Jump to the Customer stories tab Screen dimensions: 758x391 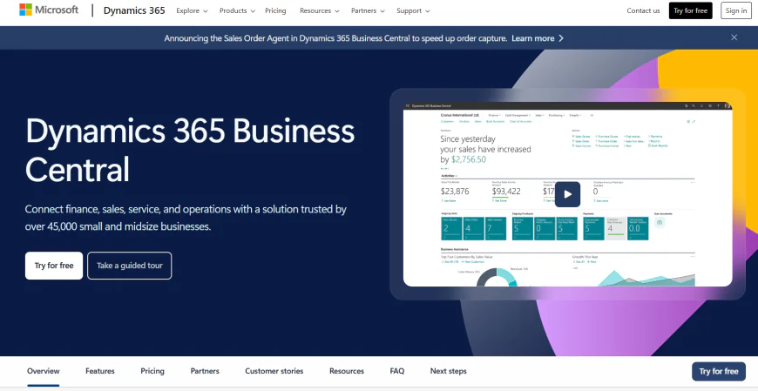pos(274,371)
